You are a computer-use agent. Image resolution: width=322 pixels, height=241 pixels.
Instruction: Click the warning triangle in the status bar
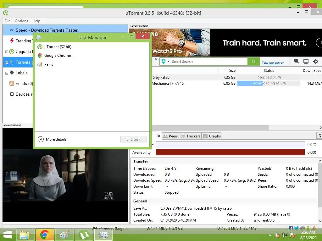coord(314,228)
